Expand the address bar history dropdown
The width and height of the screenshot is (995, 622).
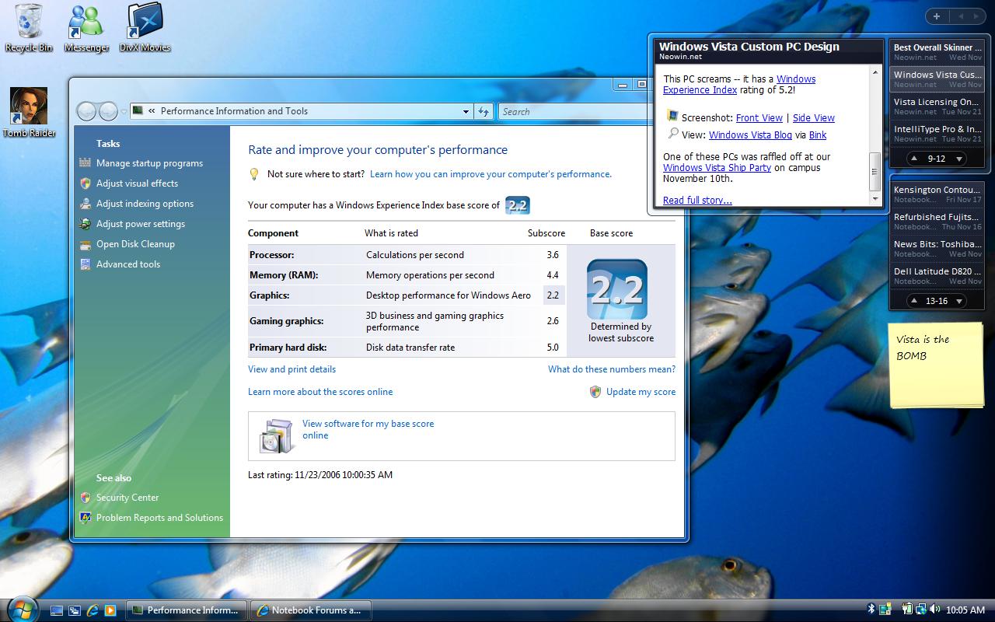click(x=466, y=111)
